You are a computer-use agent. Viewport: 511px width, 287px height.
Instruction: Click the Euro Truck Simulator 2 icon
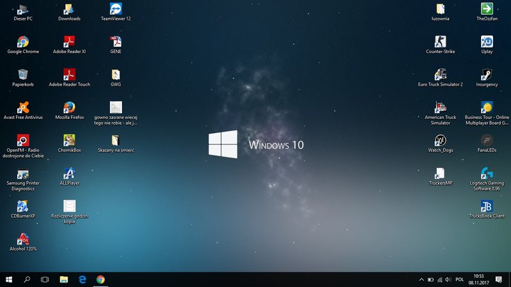[440, 75]
